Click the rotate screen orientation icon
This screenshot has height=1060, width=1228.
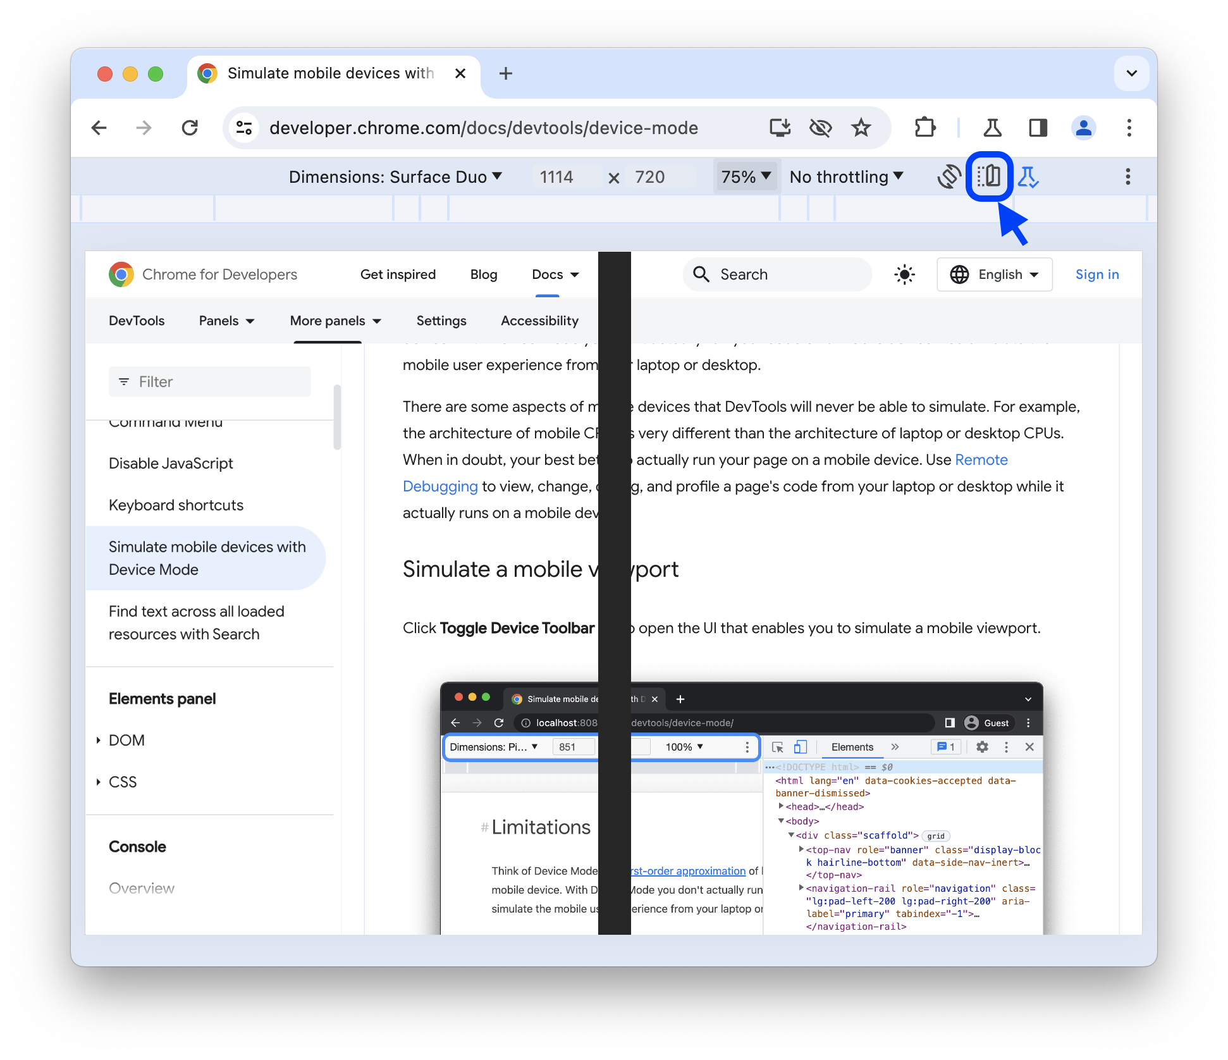pos(946,176)
